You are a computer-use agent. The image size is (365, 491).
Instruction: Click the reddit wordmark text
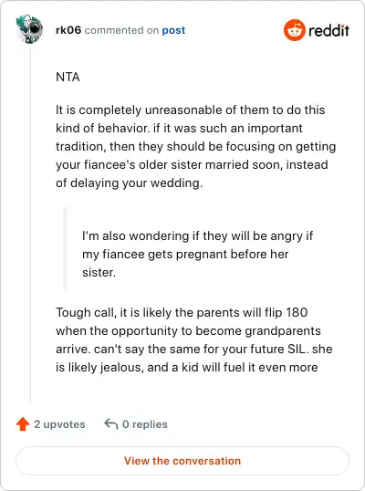[328, 30]
